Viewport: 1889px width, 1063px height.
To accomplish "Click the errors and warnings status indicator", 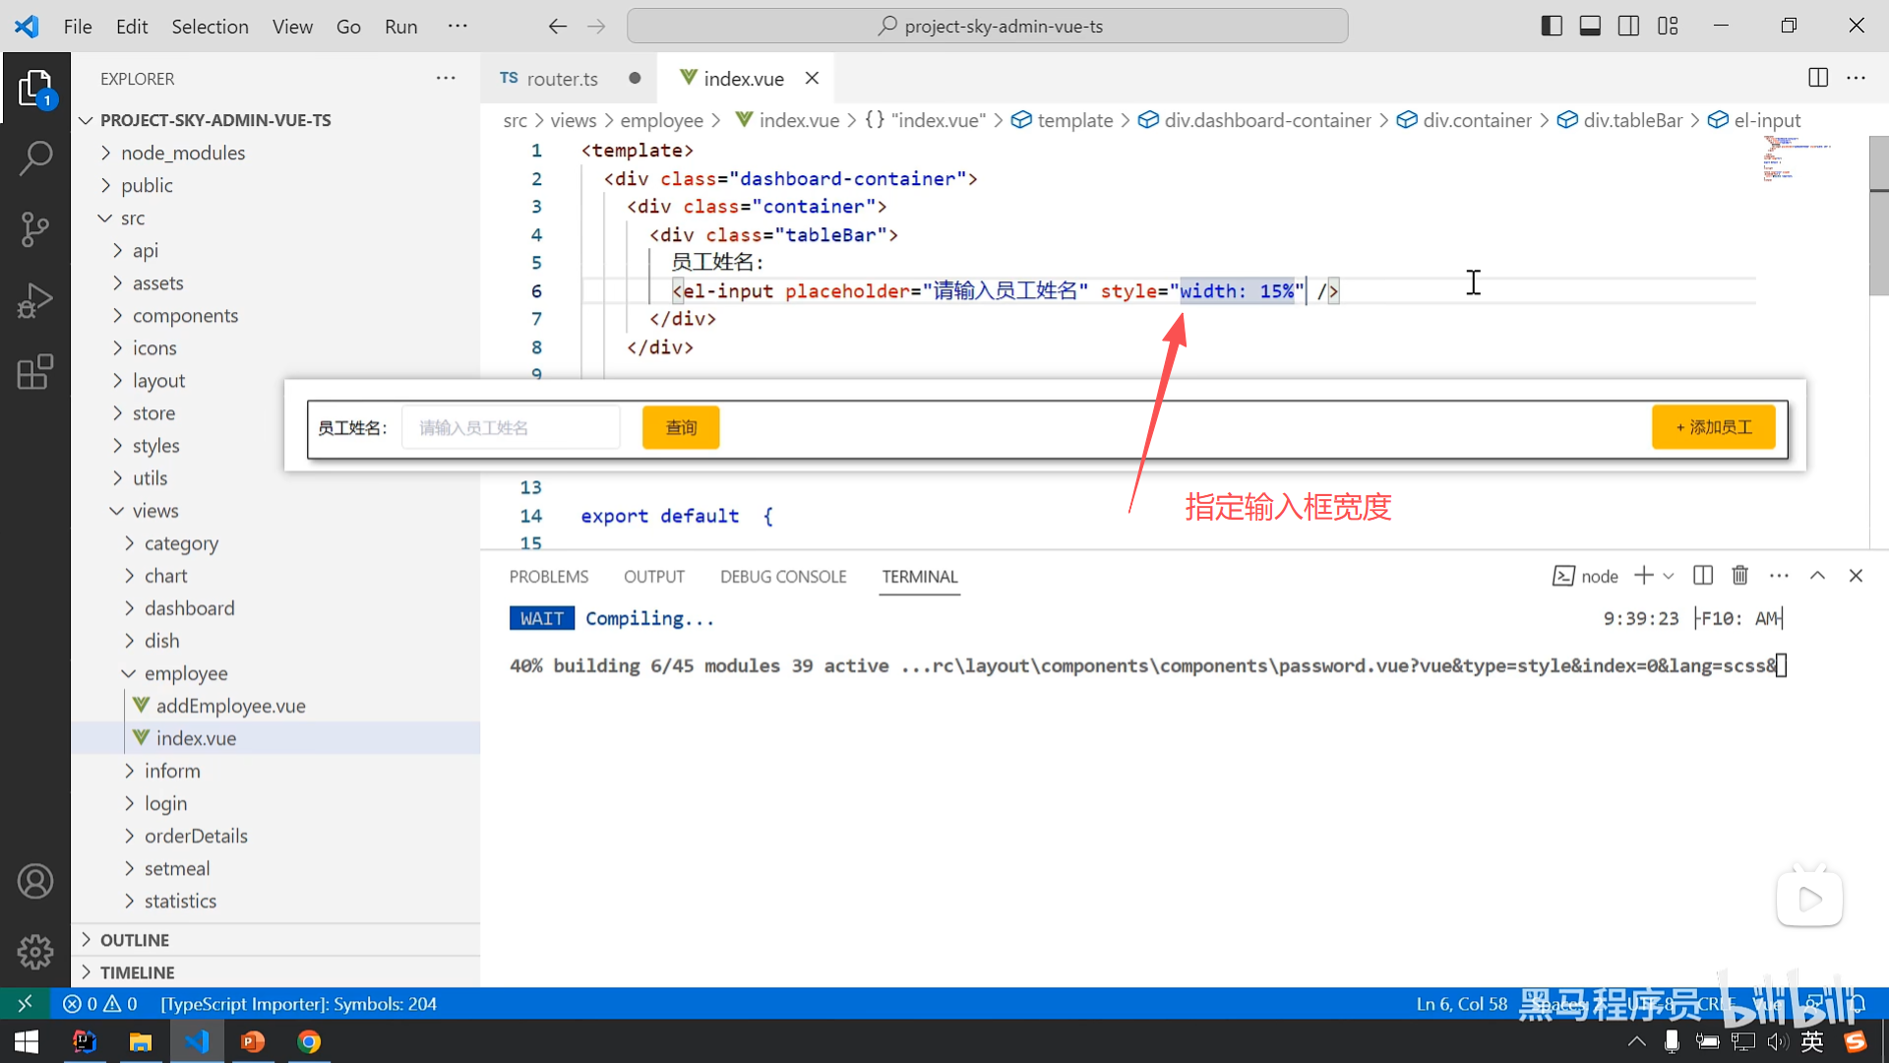I will (x=100, y=1004).
